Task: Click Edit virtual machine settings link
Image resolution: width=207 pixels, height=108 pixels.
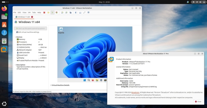Action: (28, 32)
